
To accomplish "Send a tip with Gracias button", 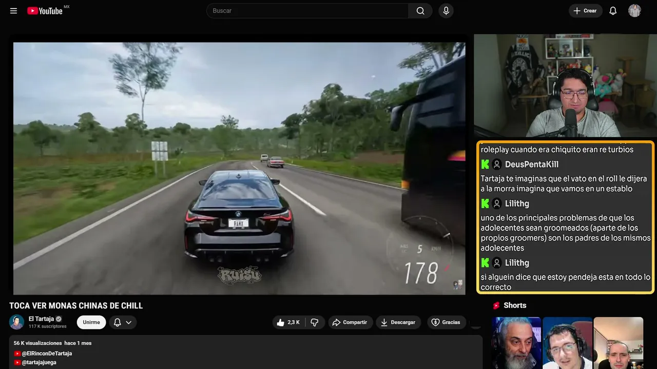I will 447,322.
